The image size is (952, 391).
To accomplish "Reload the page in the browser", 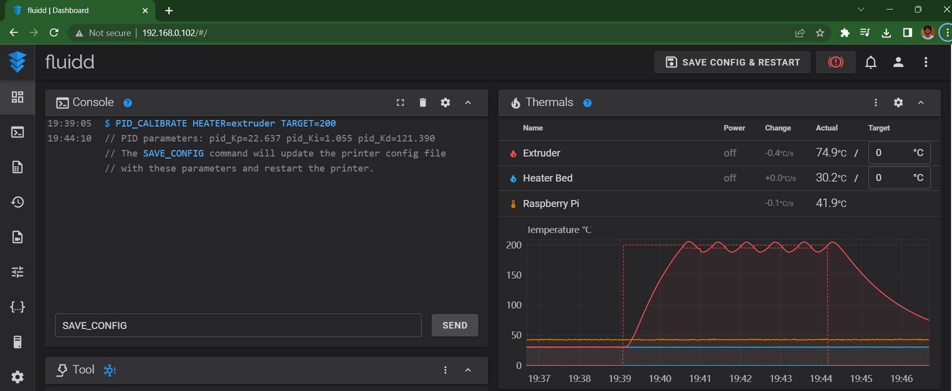I will (54, 33).
